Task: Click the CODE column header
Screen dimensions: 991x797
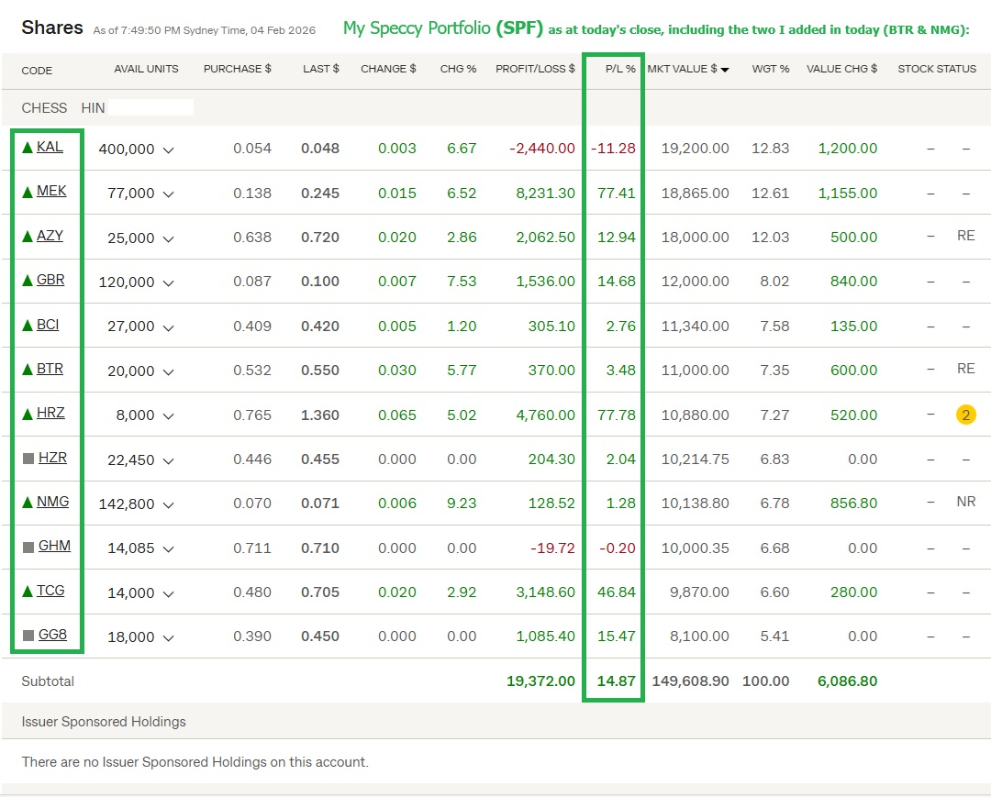Action: pyautogui.click(x=37, y=71)
